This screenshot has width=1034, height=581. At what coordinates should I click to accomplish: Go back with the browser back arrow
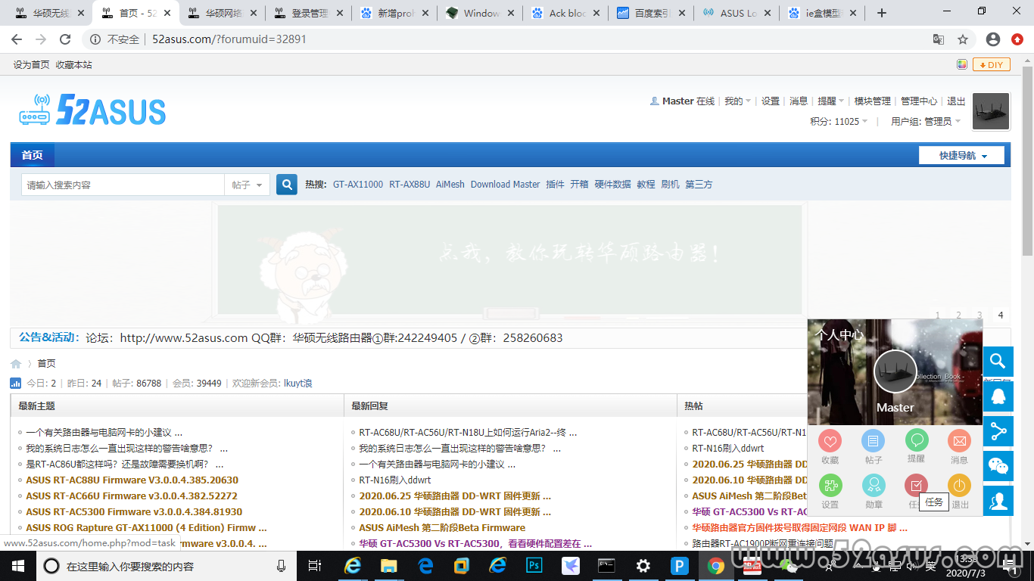(17, 39)
